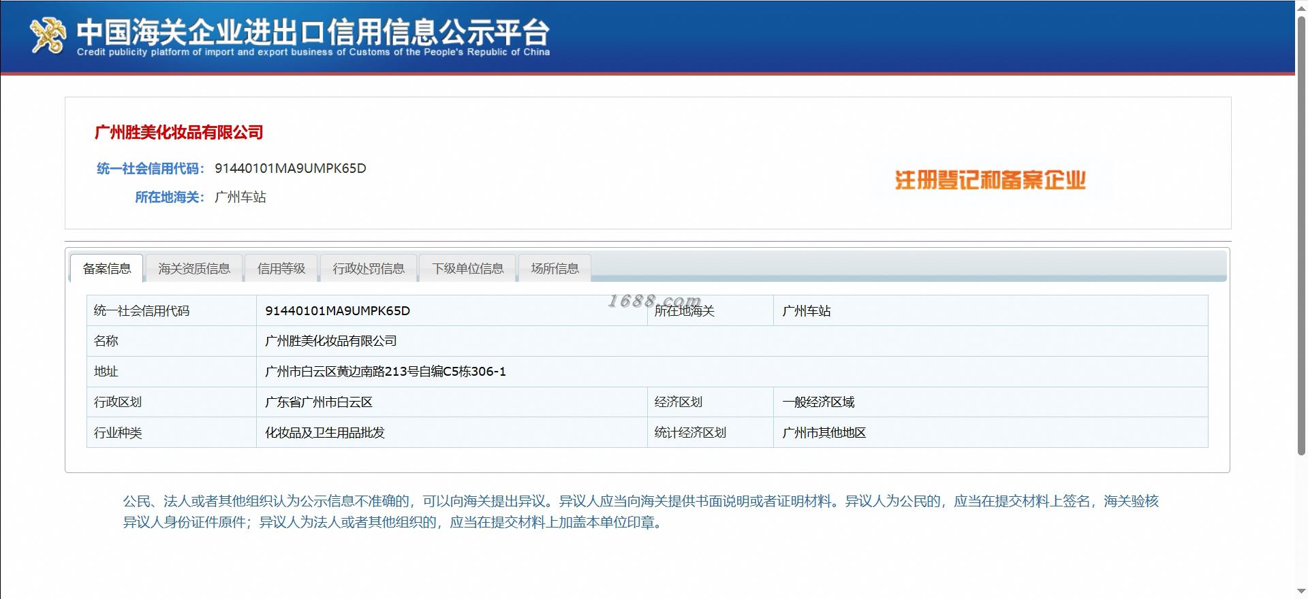Click the 广州车站 cell in table
The image size is (1308, 599).
coord(991,310)
